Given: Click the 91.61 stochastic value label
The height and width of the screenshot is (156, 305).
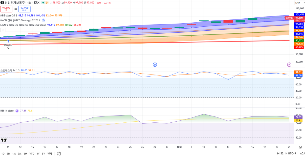Looking at the screenshot, I should pyautogui.click(x=299, y=72).
